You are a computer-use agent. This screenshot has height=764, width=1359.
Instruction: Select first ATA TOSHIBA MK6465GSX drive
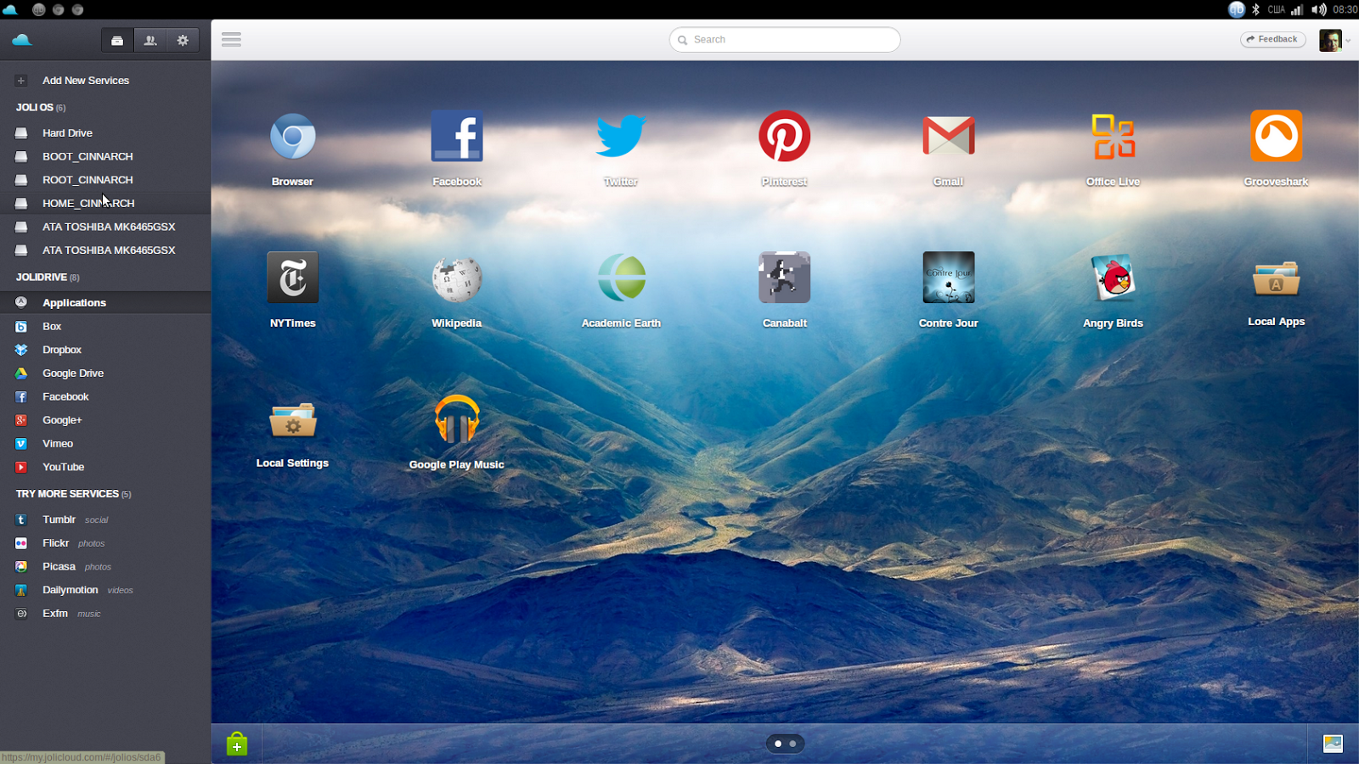105,228
